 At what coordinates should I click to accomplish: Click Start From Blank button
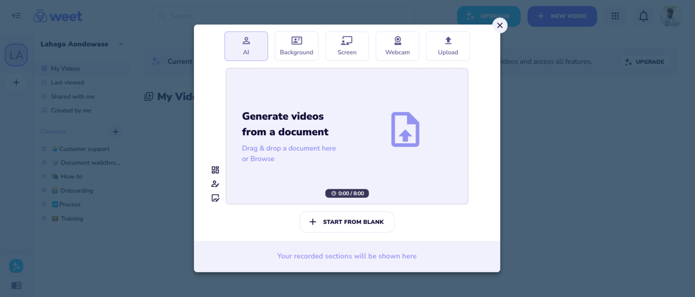[347, 222]
